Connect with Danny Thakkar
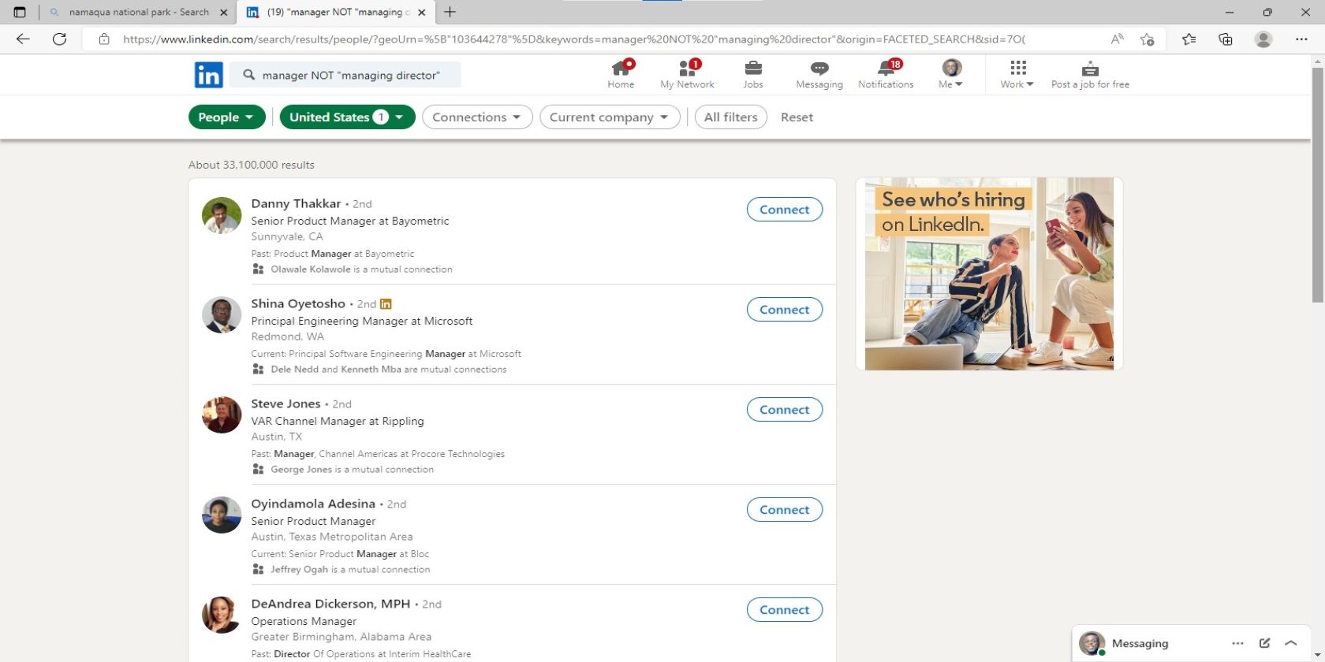This screenshot has height=662, width=1325. (785, 210)
